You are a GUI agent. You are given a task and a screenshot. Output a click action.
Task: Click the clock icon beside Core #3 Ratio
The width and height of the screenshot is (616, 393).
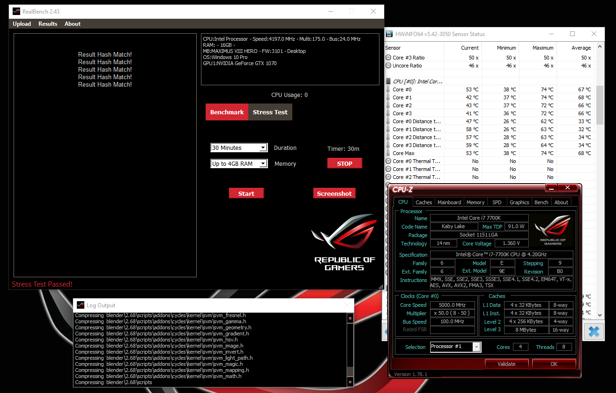[388, 58]
